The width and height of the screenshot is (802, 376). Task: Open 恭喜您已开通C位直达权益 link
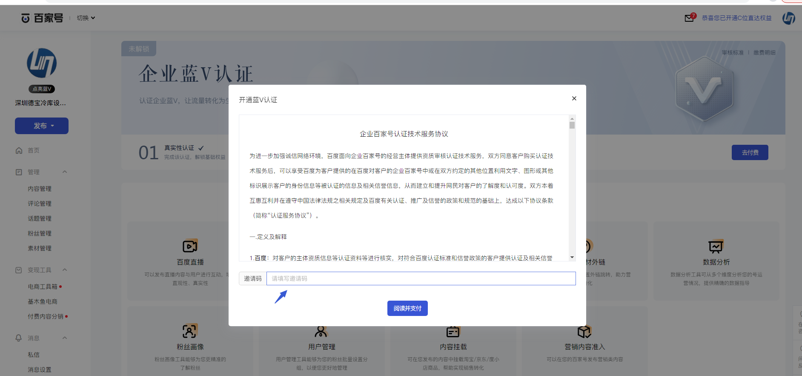pos(736,18)
